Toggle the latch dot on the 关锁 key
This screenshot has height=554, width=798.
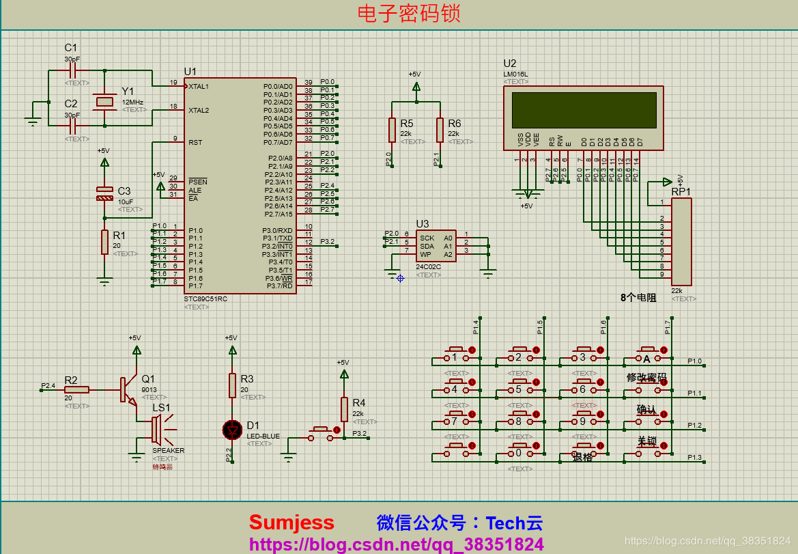pos(664,445)
